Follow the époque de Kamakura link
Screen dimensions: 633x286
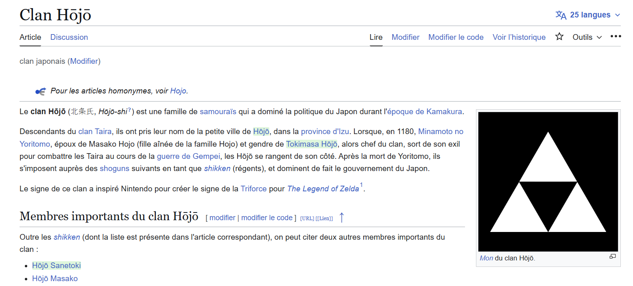tap(424, 111)
